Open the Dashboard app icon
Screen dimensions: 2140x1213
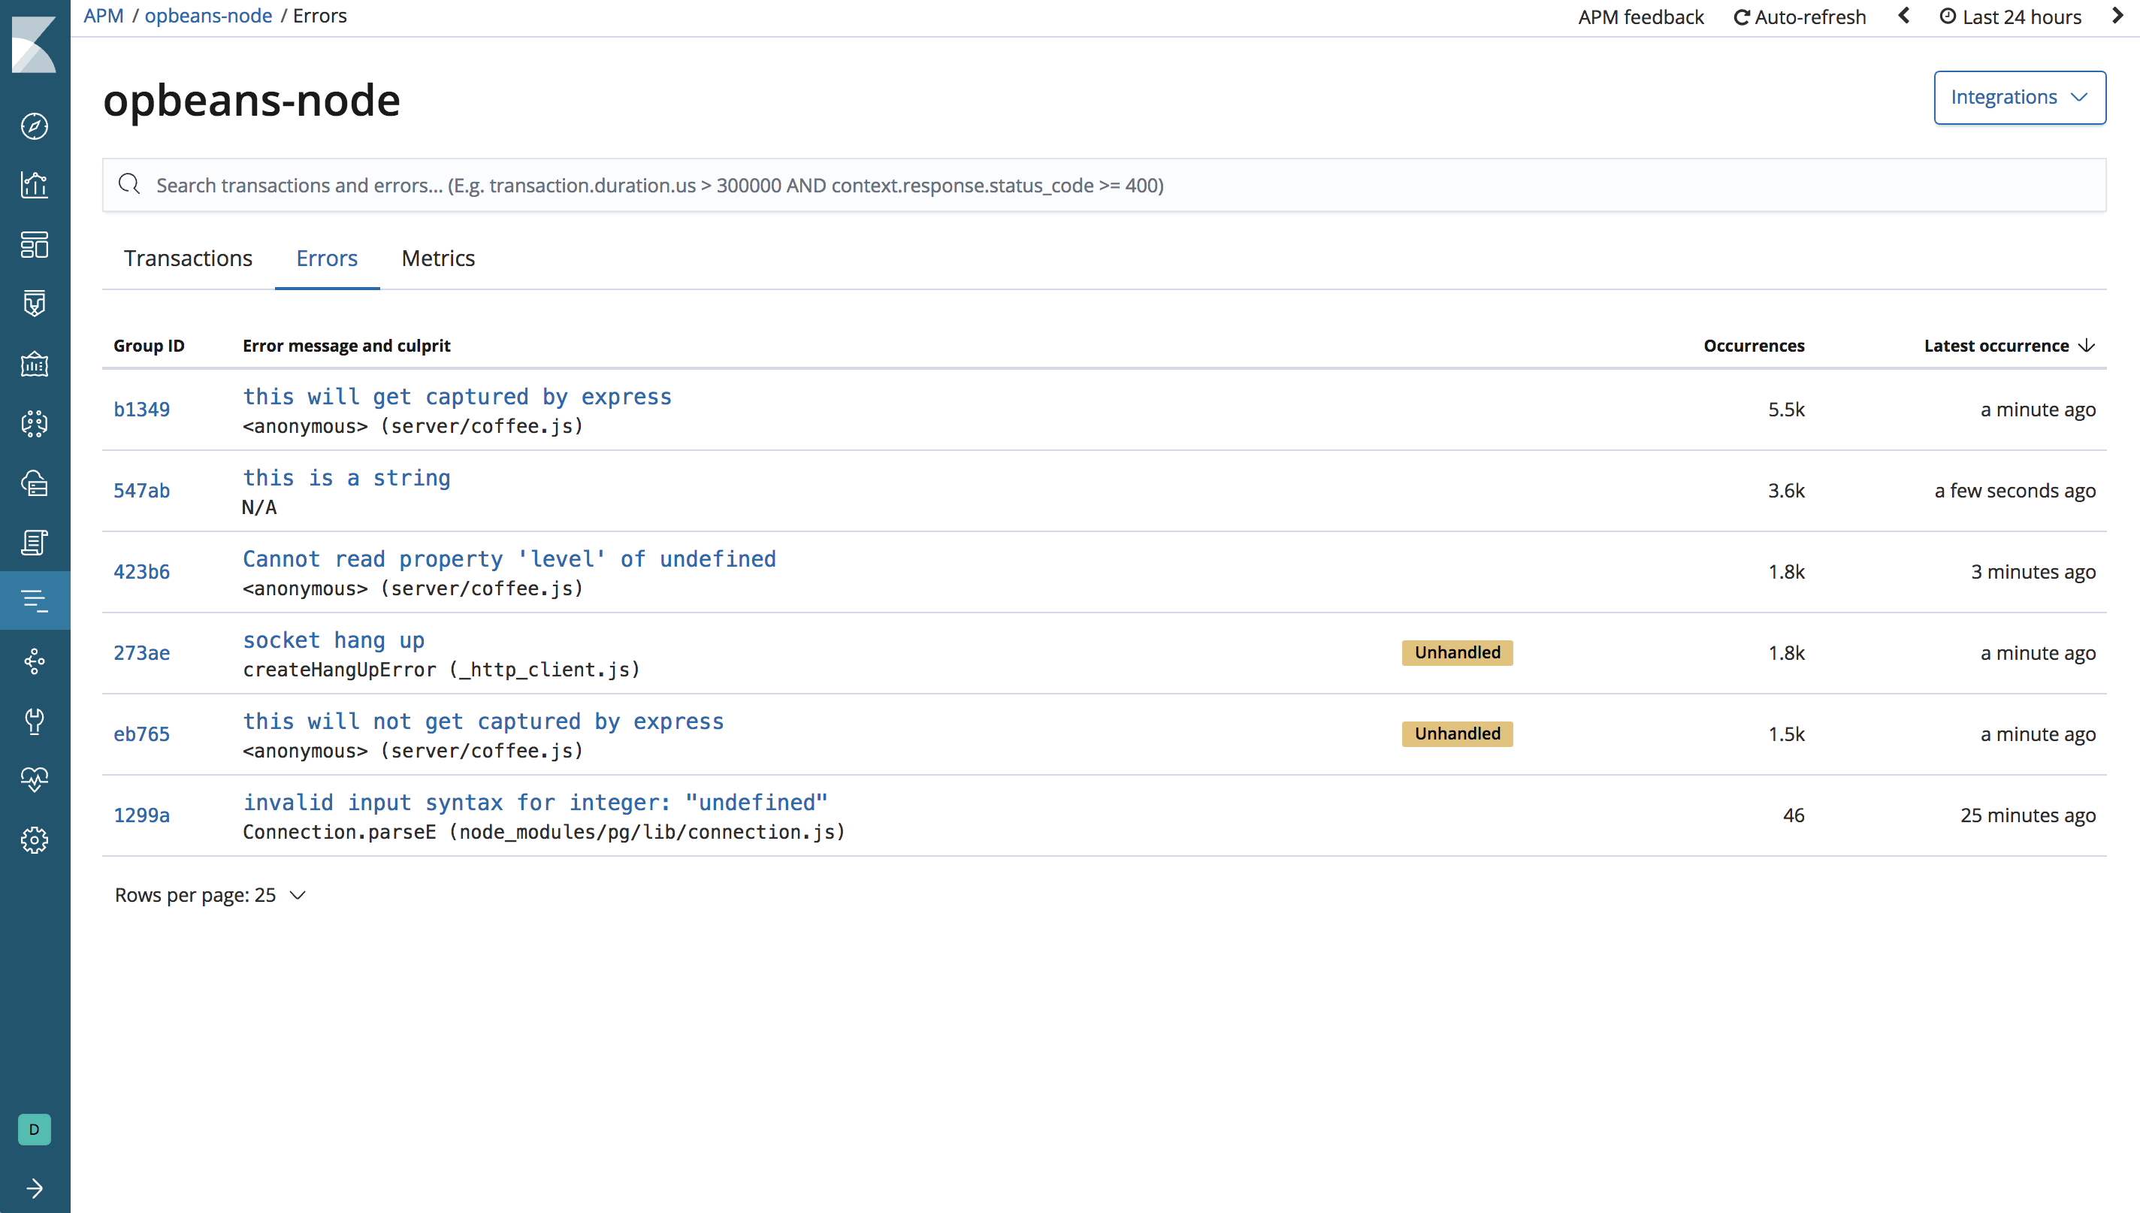[34, 245]
